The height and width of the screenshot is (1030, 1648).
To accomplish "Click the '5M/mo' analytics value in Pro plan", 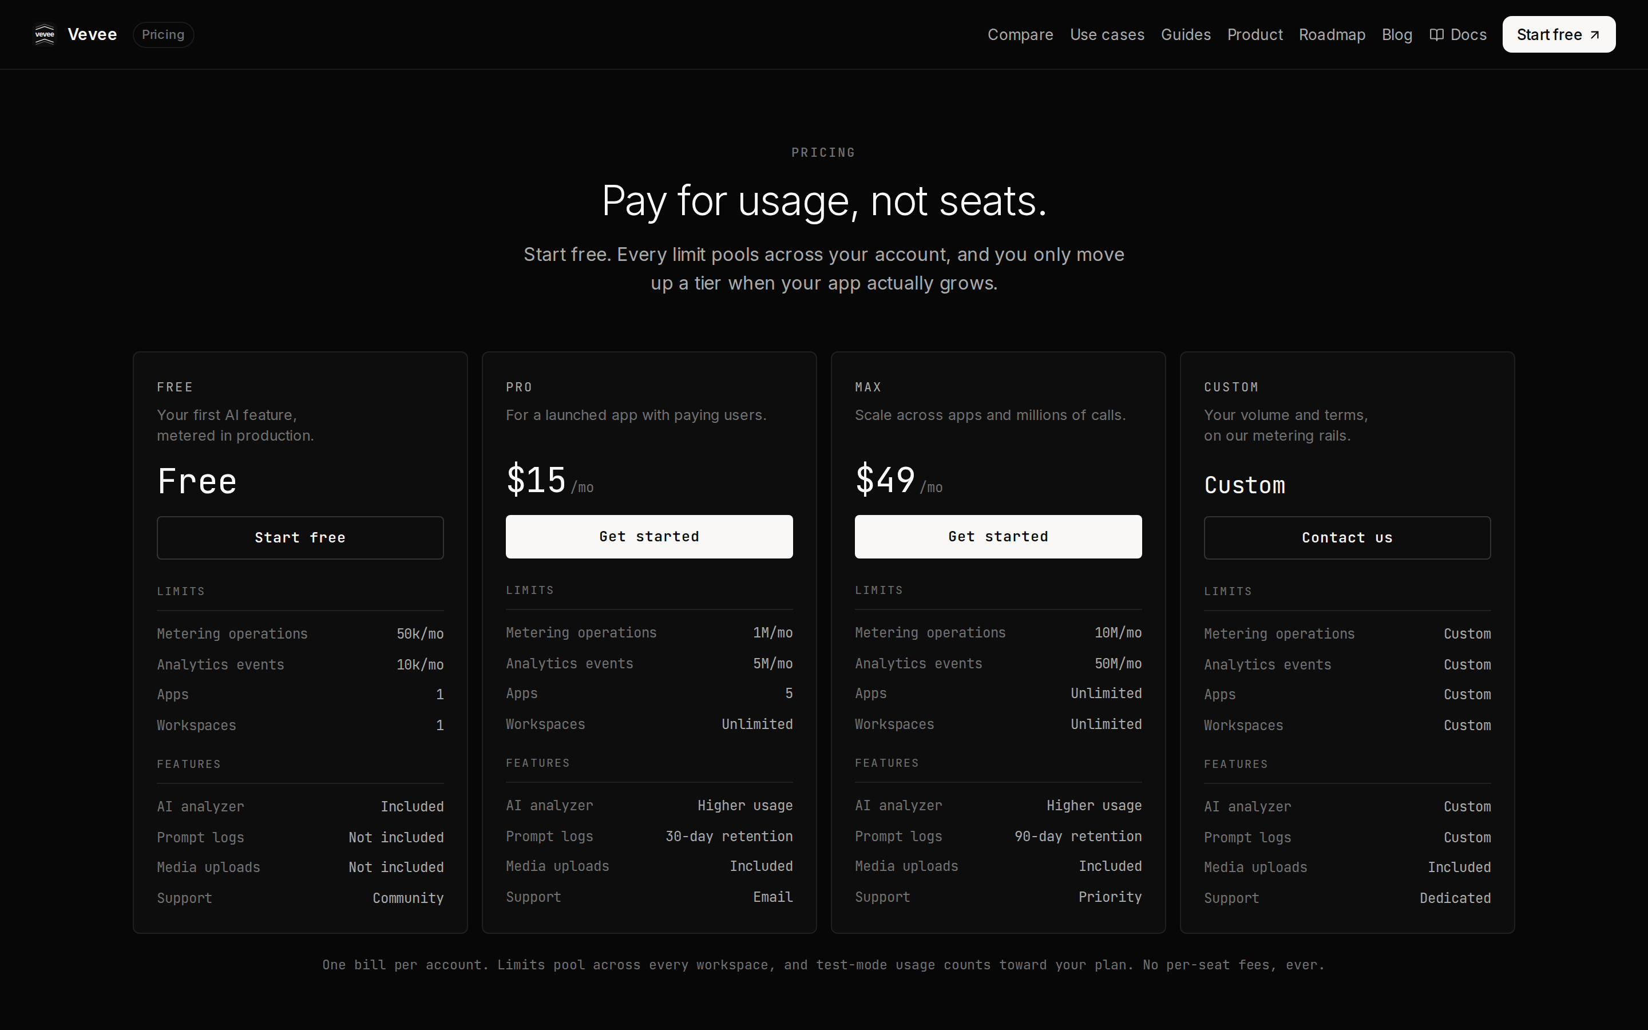I will pos(773,664).
